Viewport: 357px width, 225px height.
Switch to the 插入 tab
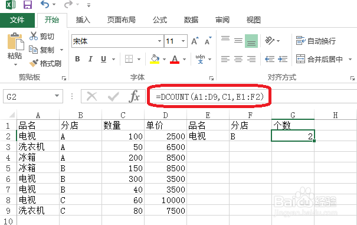click(x=83, y=20)
